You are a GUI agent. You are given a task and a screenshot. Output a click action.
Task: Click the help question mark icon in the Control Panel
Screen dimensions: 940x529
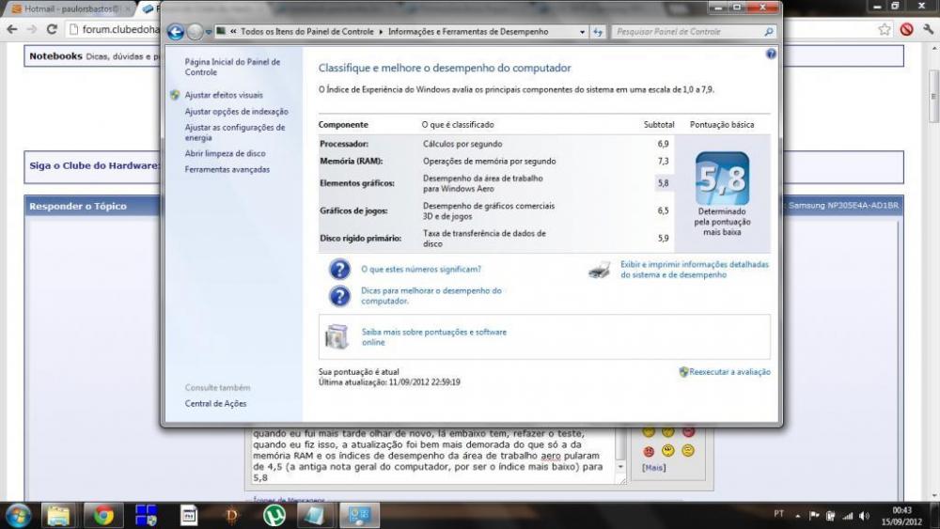[772, 54]
